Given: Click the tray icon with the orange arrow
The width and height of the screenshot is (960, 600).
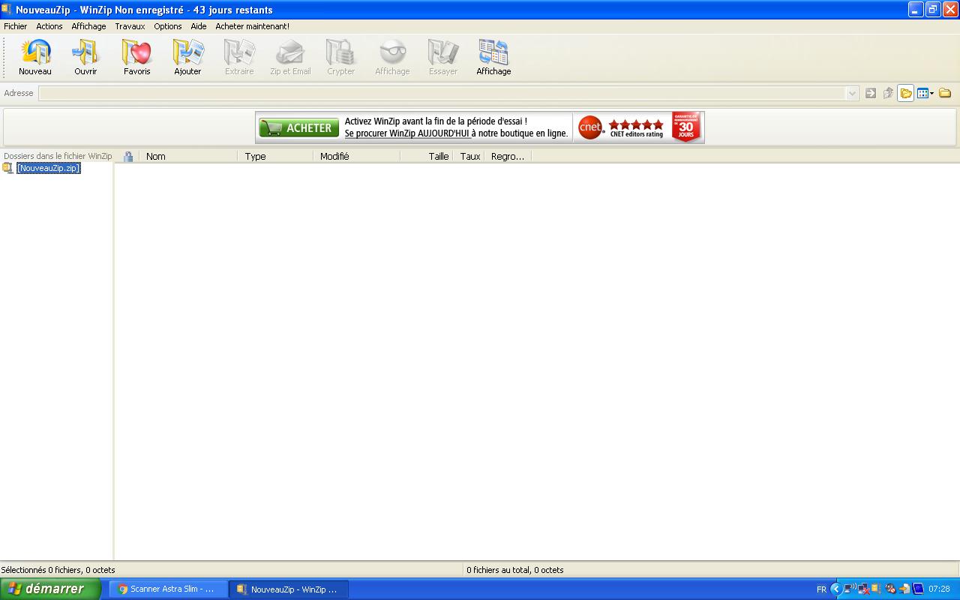Looking at the screenshot, I should (x=904, y=589).
